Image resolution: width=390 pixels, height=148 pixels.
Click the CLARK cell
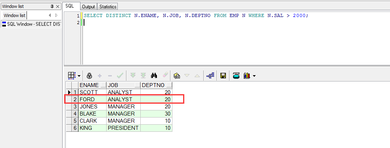[92, 121]
